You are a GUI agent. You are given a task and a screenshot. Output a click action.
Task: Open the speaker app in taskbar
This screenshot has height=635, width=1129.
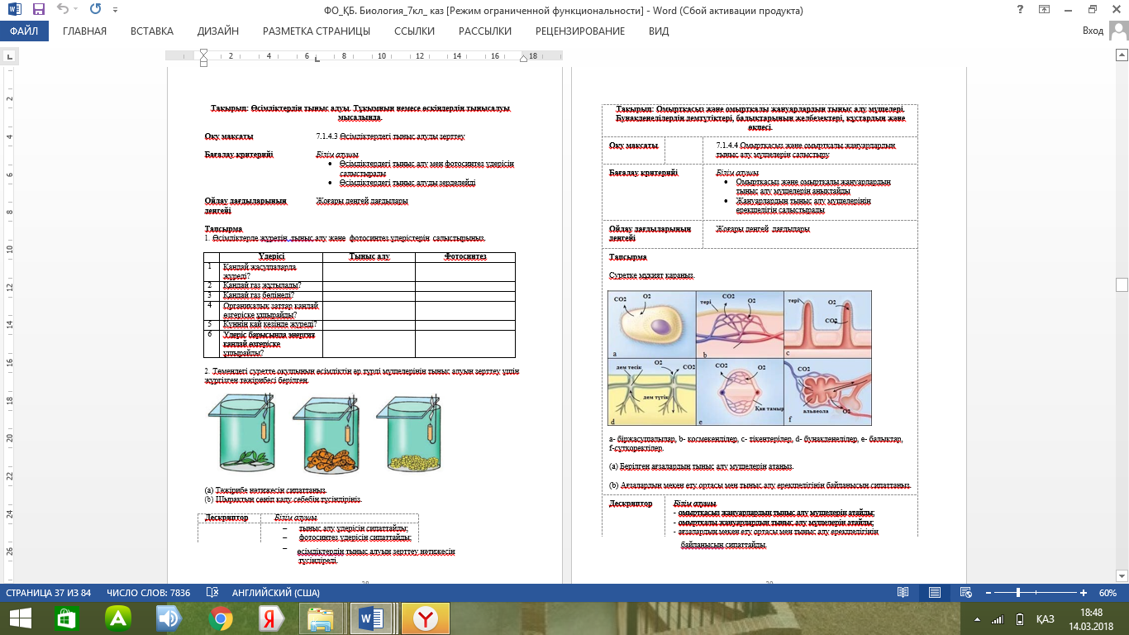169,618
